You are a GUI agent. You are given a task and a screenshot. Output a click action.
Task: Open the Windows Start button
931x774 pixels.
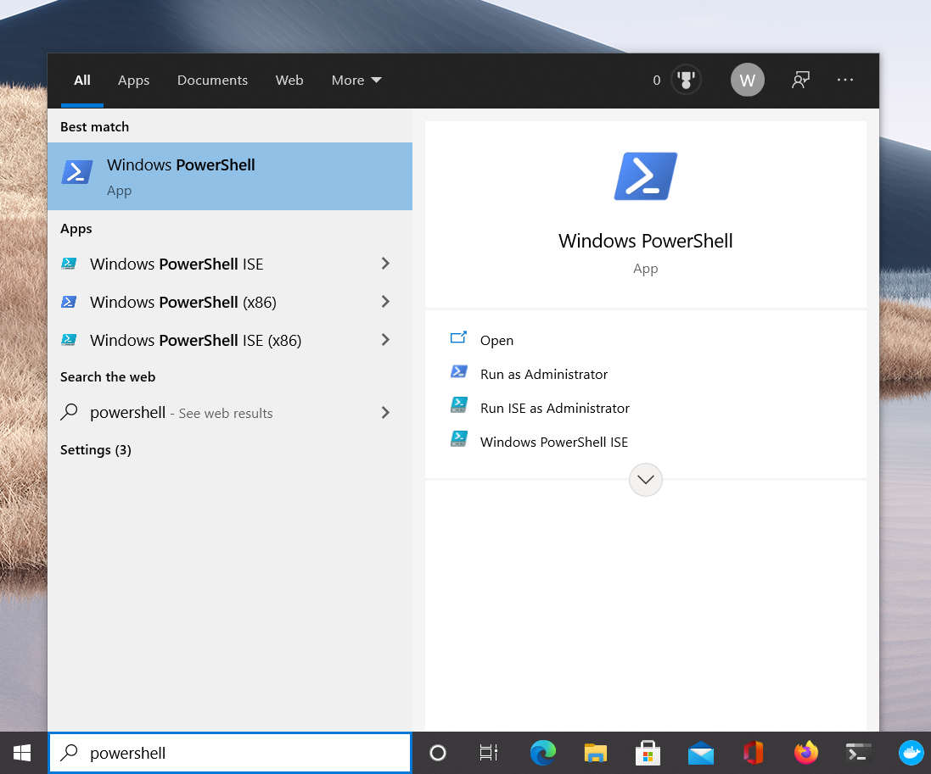click(x=22, y=754)
